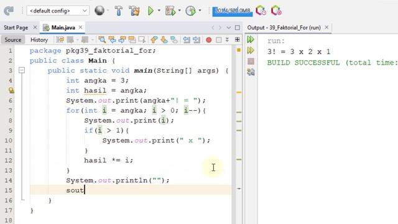The image size is (398, 224).
Task: Select the Output 39_Faktorial_For tab
Action: pyautogui.click(x=284, y=27)
